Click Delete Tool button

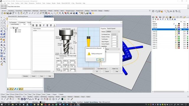115,69
